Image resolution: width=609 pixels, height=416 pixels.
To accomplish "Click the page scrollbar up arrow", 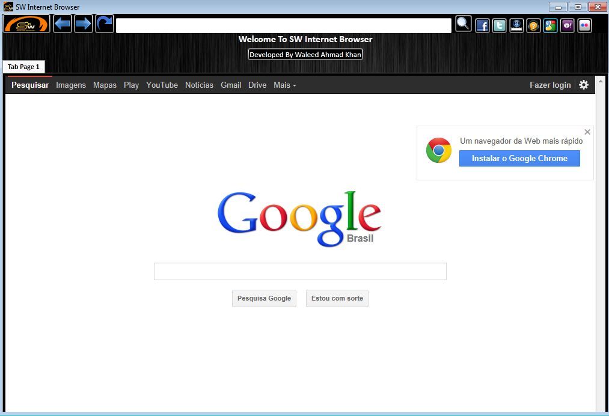I will tap(601, 81).
